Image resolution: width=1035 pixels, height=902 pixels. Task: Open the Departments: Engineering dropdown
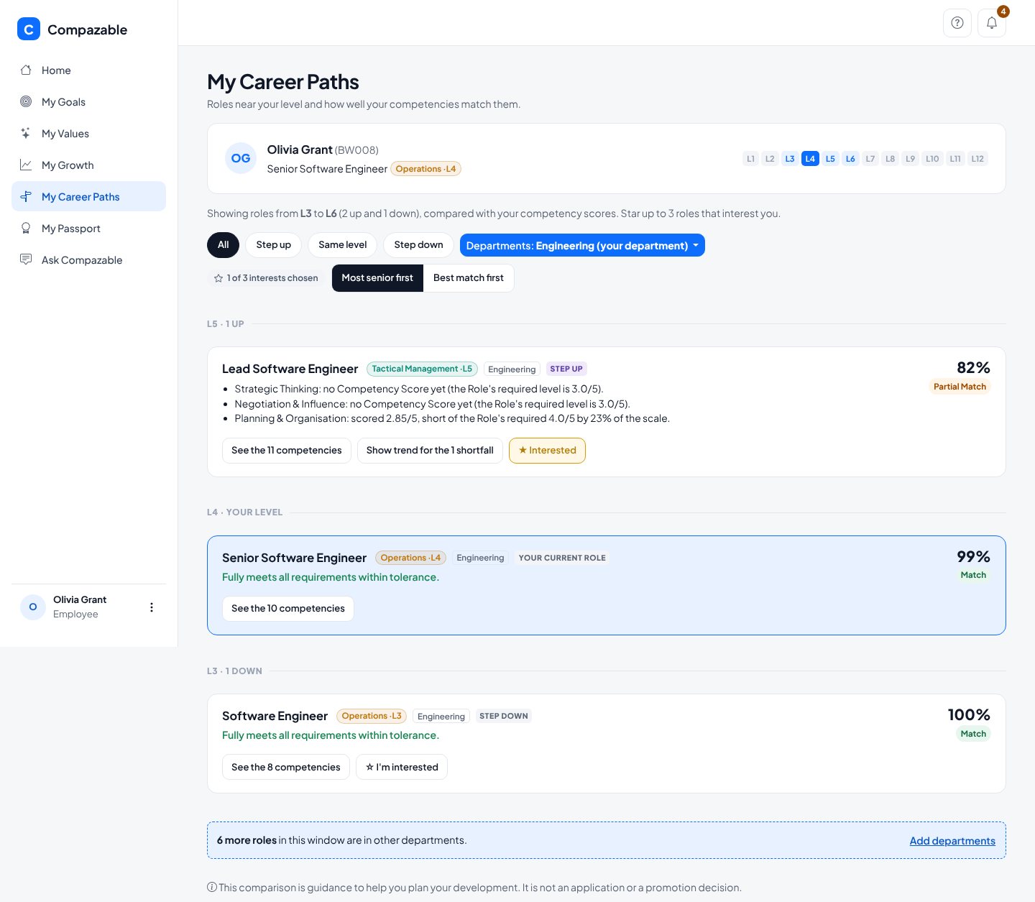tap(582, 245)
